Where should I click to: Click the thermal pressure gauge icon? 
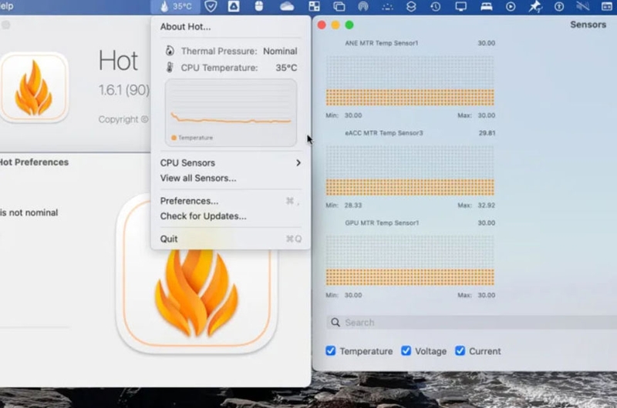coord(170,51)
